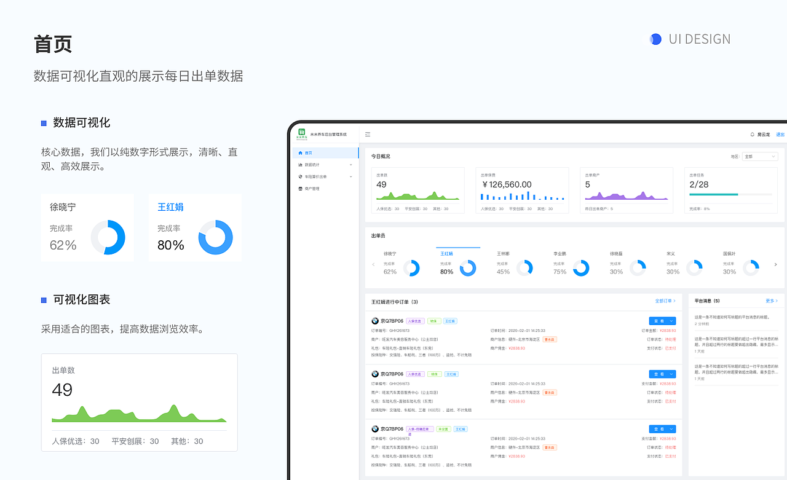The height and width of the screenshot is (480, 787).
Task: Open dropdown arrow on second order's 查看 button
Action: pos(672,374)
